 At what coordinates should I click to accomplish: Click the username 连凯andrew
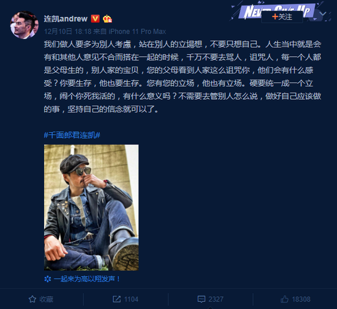click(x=66, y=19)
